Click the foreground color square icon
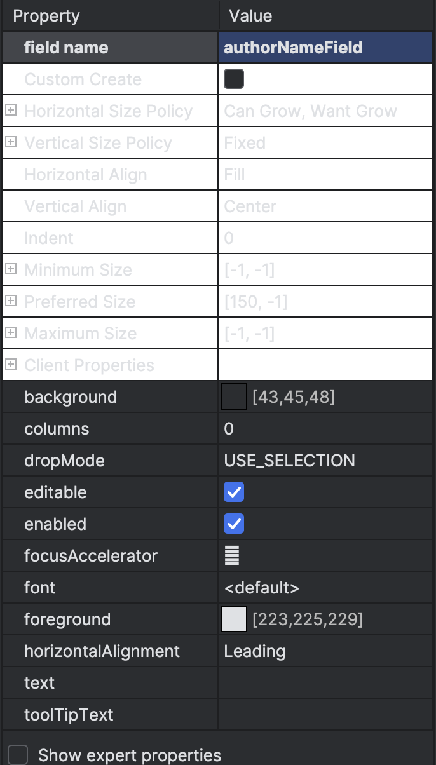This screenshot has width=436, height=765. [x=233, y=619]
